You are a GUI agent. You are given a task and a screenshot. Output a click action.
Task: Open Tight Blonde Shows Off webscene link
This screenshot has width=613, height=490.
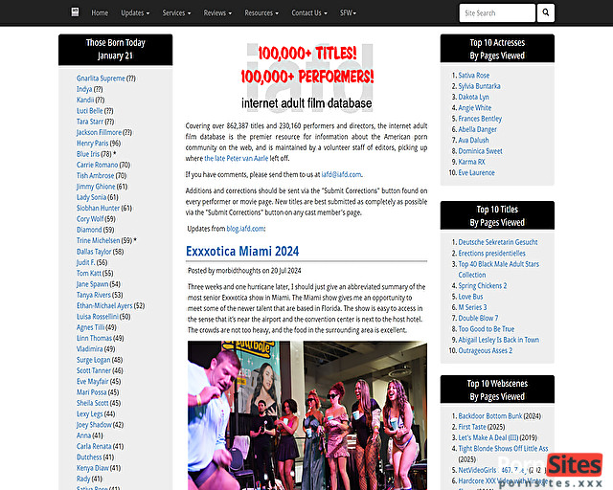point(503,449)
